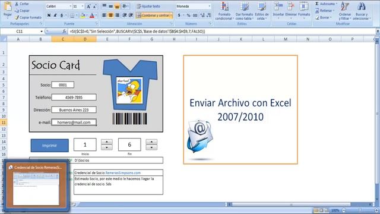Open Moneda number format dropdown

coord(210,7)
